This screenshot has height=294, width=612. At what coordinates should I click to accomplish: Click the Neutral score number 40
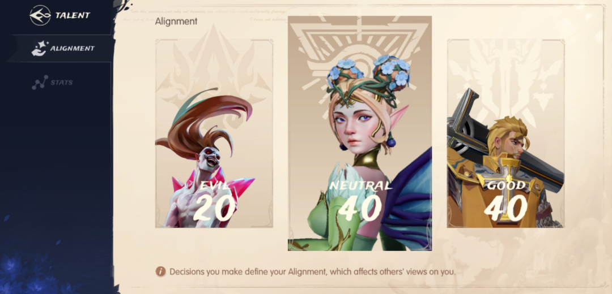point(359,207)
